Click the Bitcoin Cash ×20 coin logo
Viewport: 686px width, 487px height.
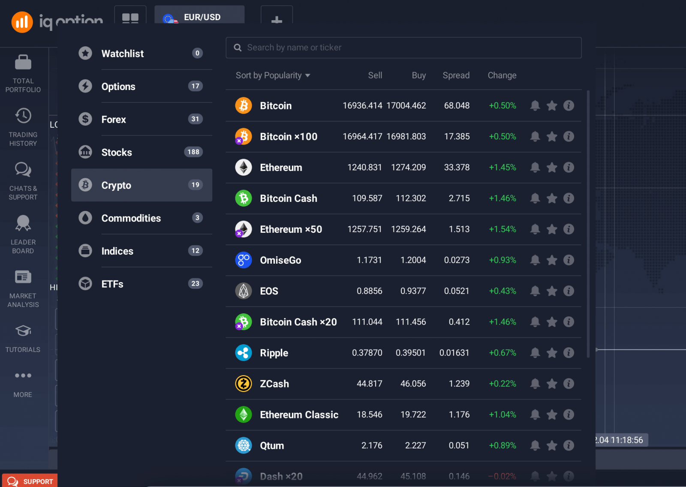point(243,322)
